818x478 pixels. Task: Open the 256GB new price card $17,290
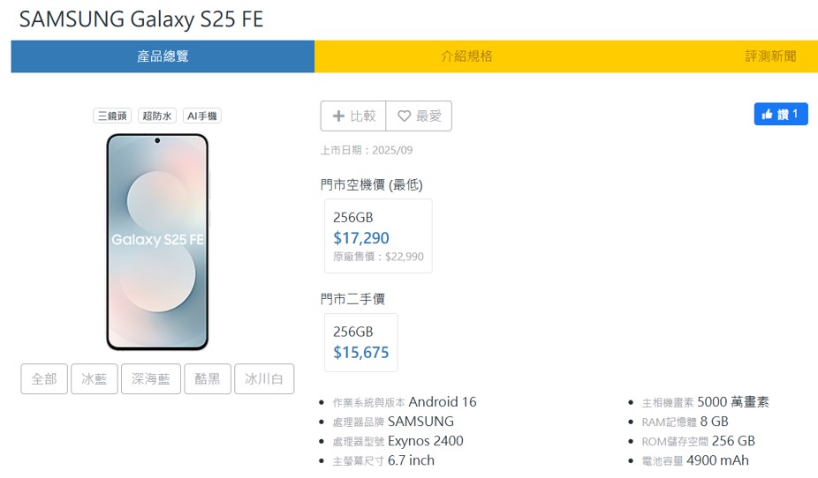(x=378, y=236)
